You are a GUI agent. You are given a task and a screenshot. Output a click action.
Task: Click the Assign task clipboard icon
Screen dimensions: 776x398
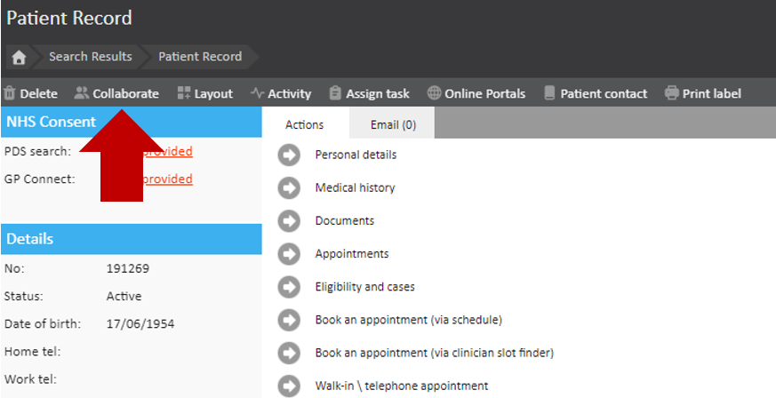[335, 93]
